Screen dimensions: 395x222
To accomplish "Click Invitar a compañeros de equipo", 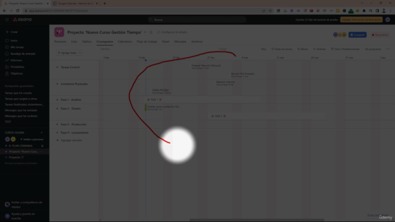I will [24, 204].
